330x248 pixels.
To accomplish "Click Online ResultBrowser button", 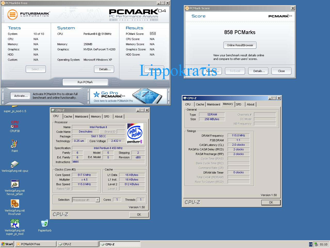I will point(240,45).
